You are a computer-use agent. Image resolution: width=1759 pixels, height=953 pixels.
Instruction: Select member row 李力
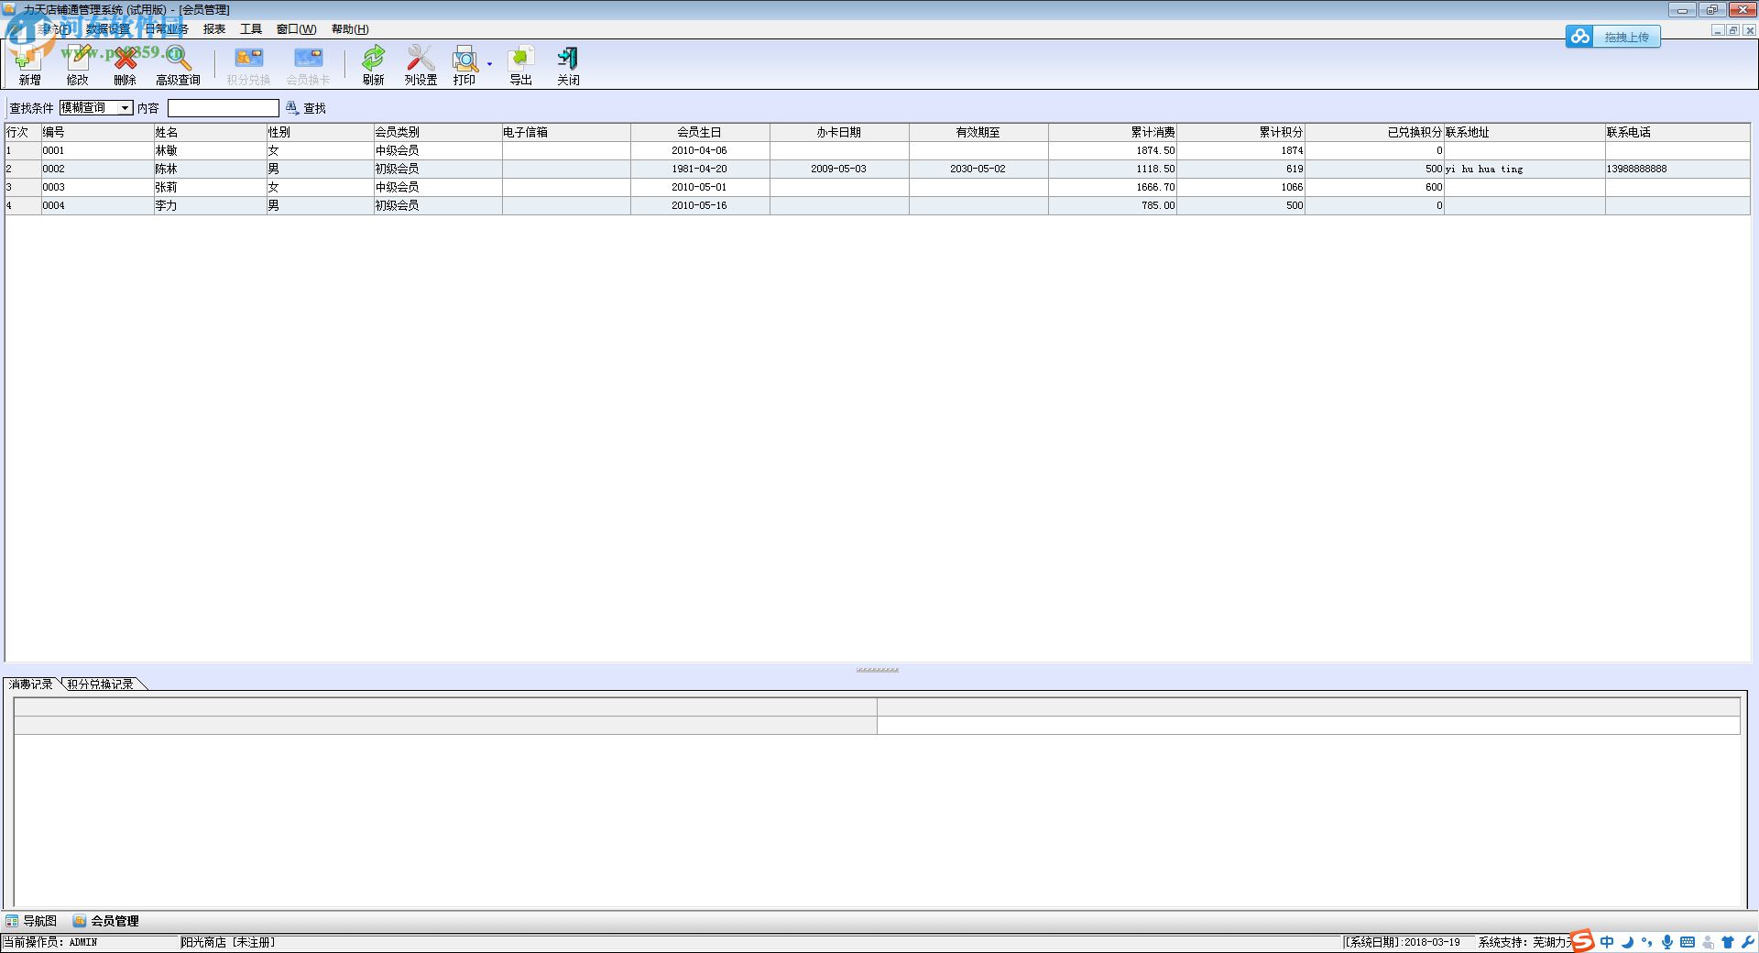[x=878, y=205]
